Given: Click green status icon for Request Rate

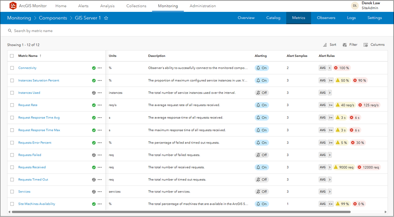Looking at the screenshot, I should click(x=94, y=105).
